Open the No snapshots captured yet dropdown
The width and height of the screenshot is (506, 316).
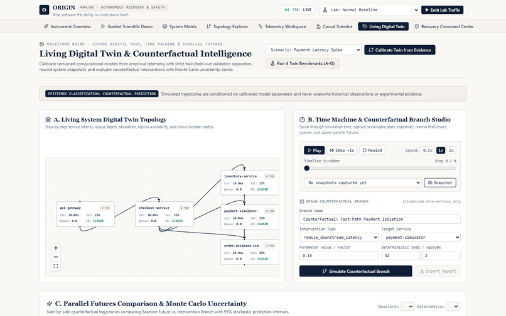(x=362, y=182)
